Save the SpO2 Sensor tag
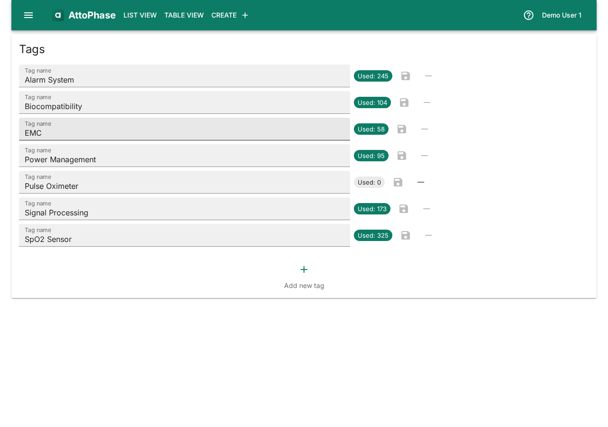The height and width of the screenshot is (427, 608). (x=405, y=235)
